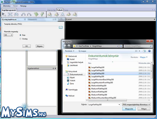Open the Fájlnév combo box dropdown
Image resolution: width=157 pixels, height=119 pixels.
coord(119,104)
